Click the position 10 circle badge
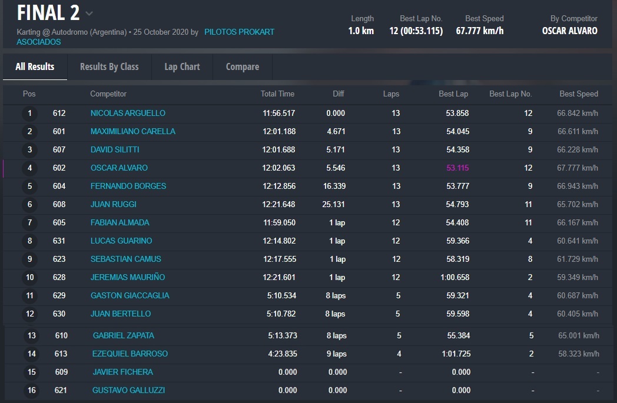This screenshot has height=403, width=617. [x=29, y=277]
